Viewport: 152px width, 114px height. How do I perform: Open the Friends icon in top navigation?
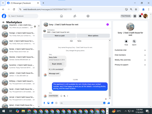(75, 16)
